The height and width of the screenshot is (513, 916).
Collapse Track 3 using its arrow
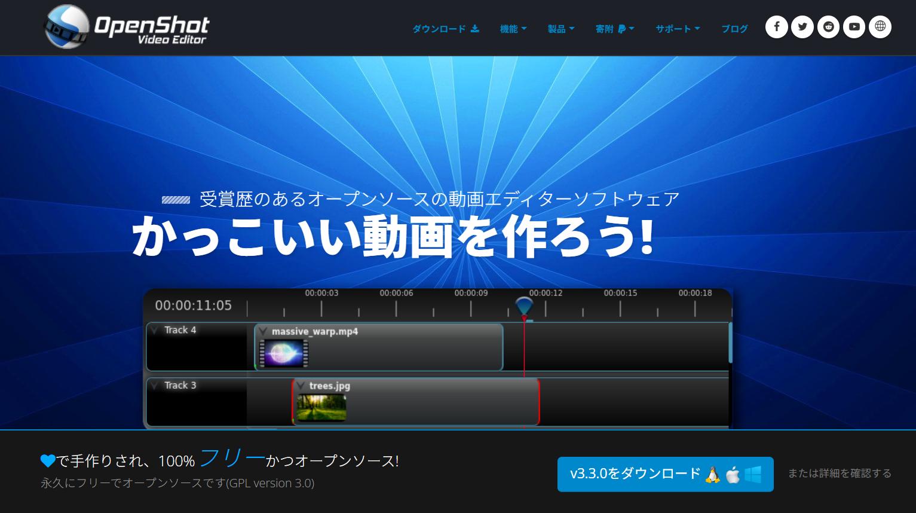tap(155, 386)
